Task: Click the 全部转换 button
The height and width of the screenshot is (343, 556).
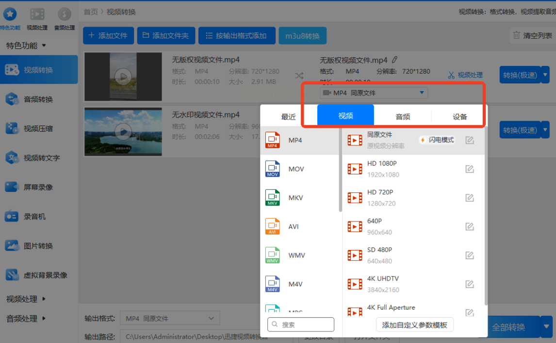Action: click(509, 327)
